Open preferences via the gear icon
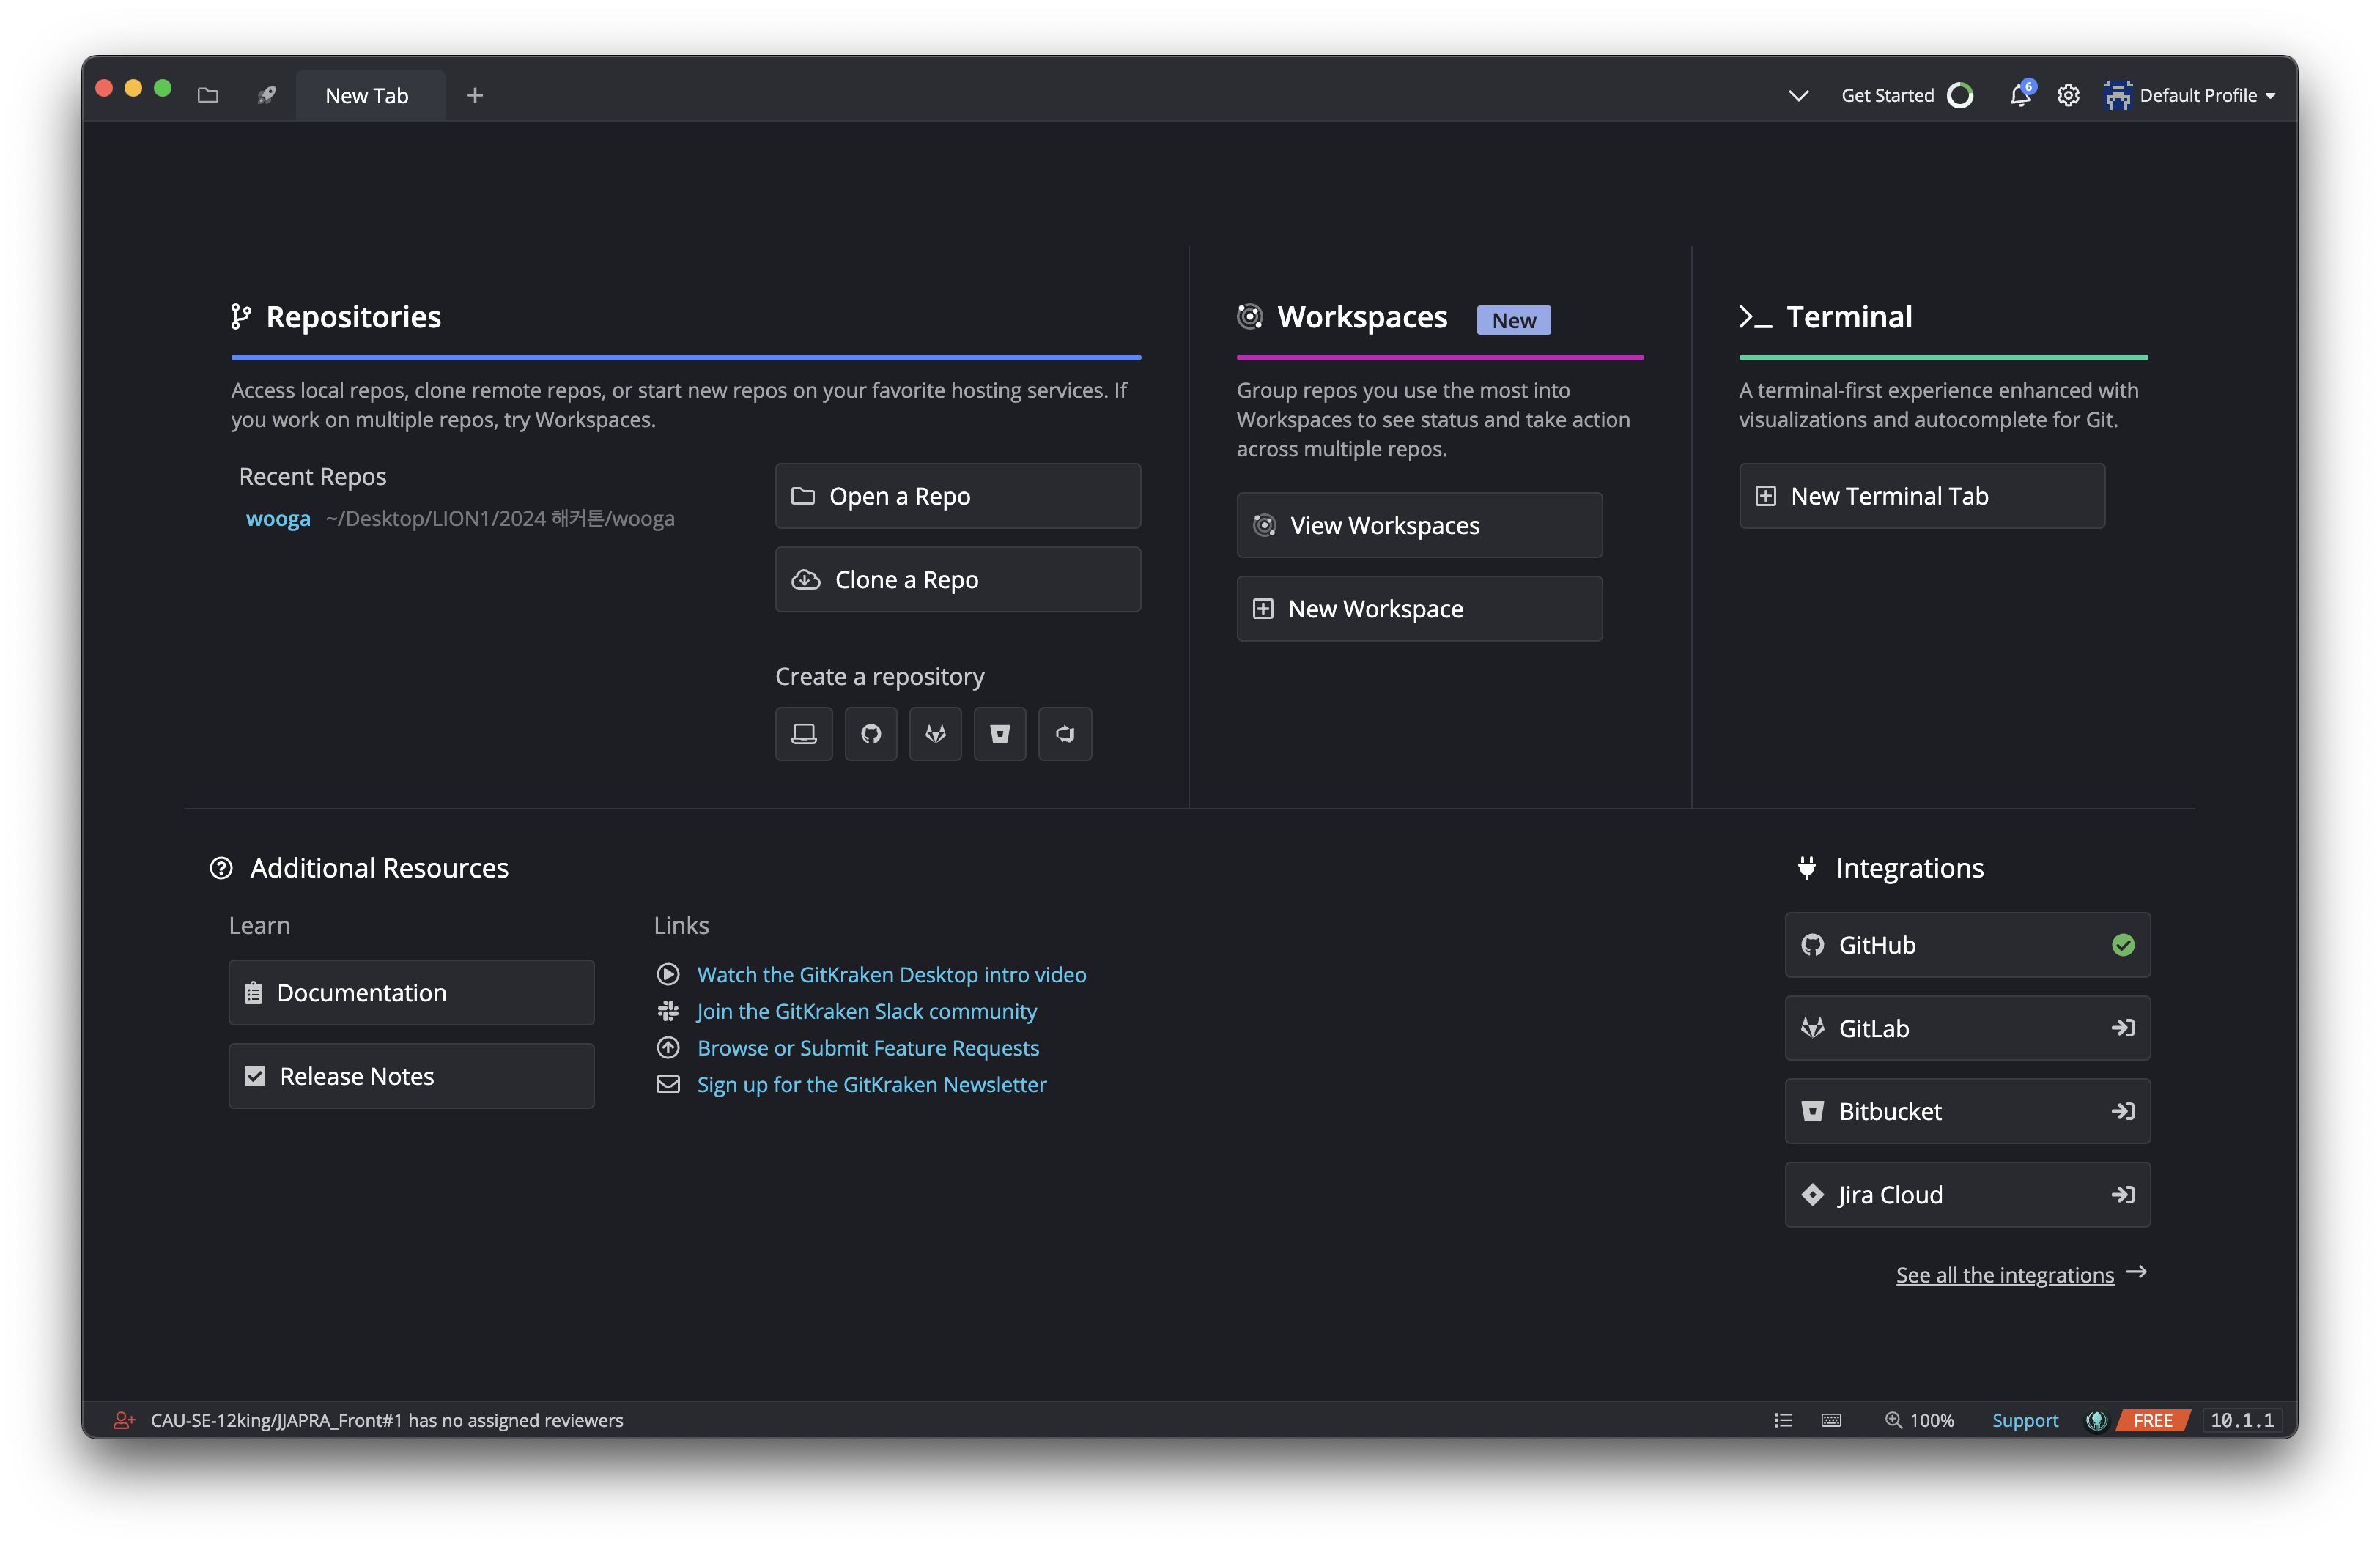Image resolution: width=2380 pixels, height=1547 pixels. 2068,95
